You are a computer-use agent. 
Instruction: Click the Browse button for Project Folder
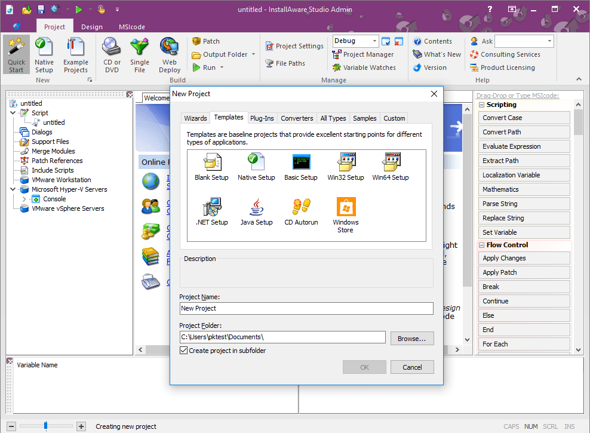point(412,337)
